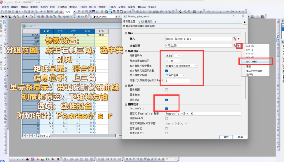Click the Paste clipboard toolbar icon
Viewport: 284px width, 162px height.
click(x=86, y=16)
